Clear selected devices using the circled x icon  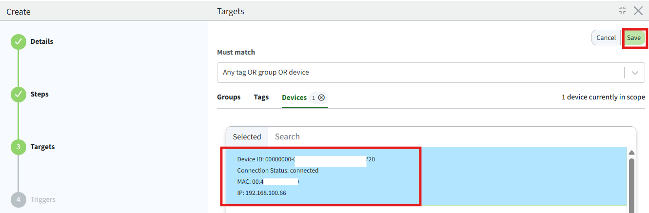click(x=321, y=97)
